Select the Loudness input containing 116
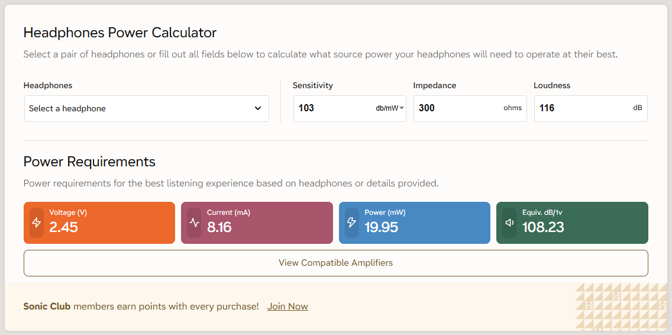Viewport: 672px width, 335px height. click(580, 108)
